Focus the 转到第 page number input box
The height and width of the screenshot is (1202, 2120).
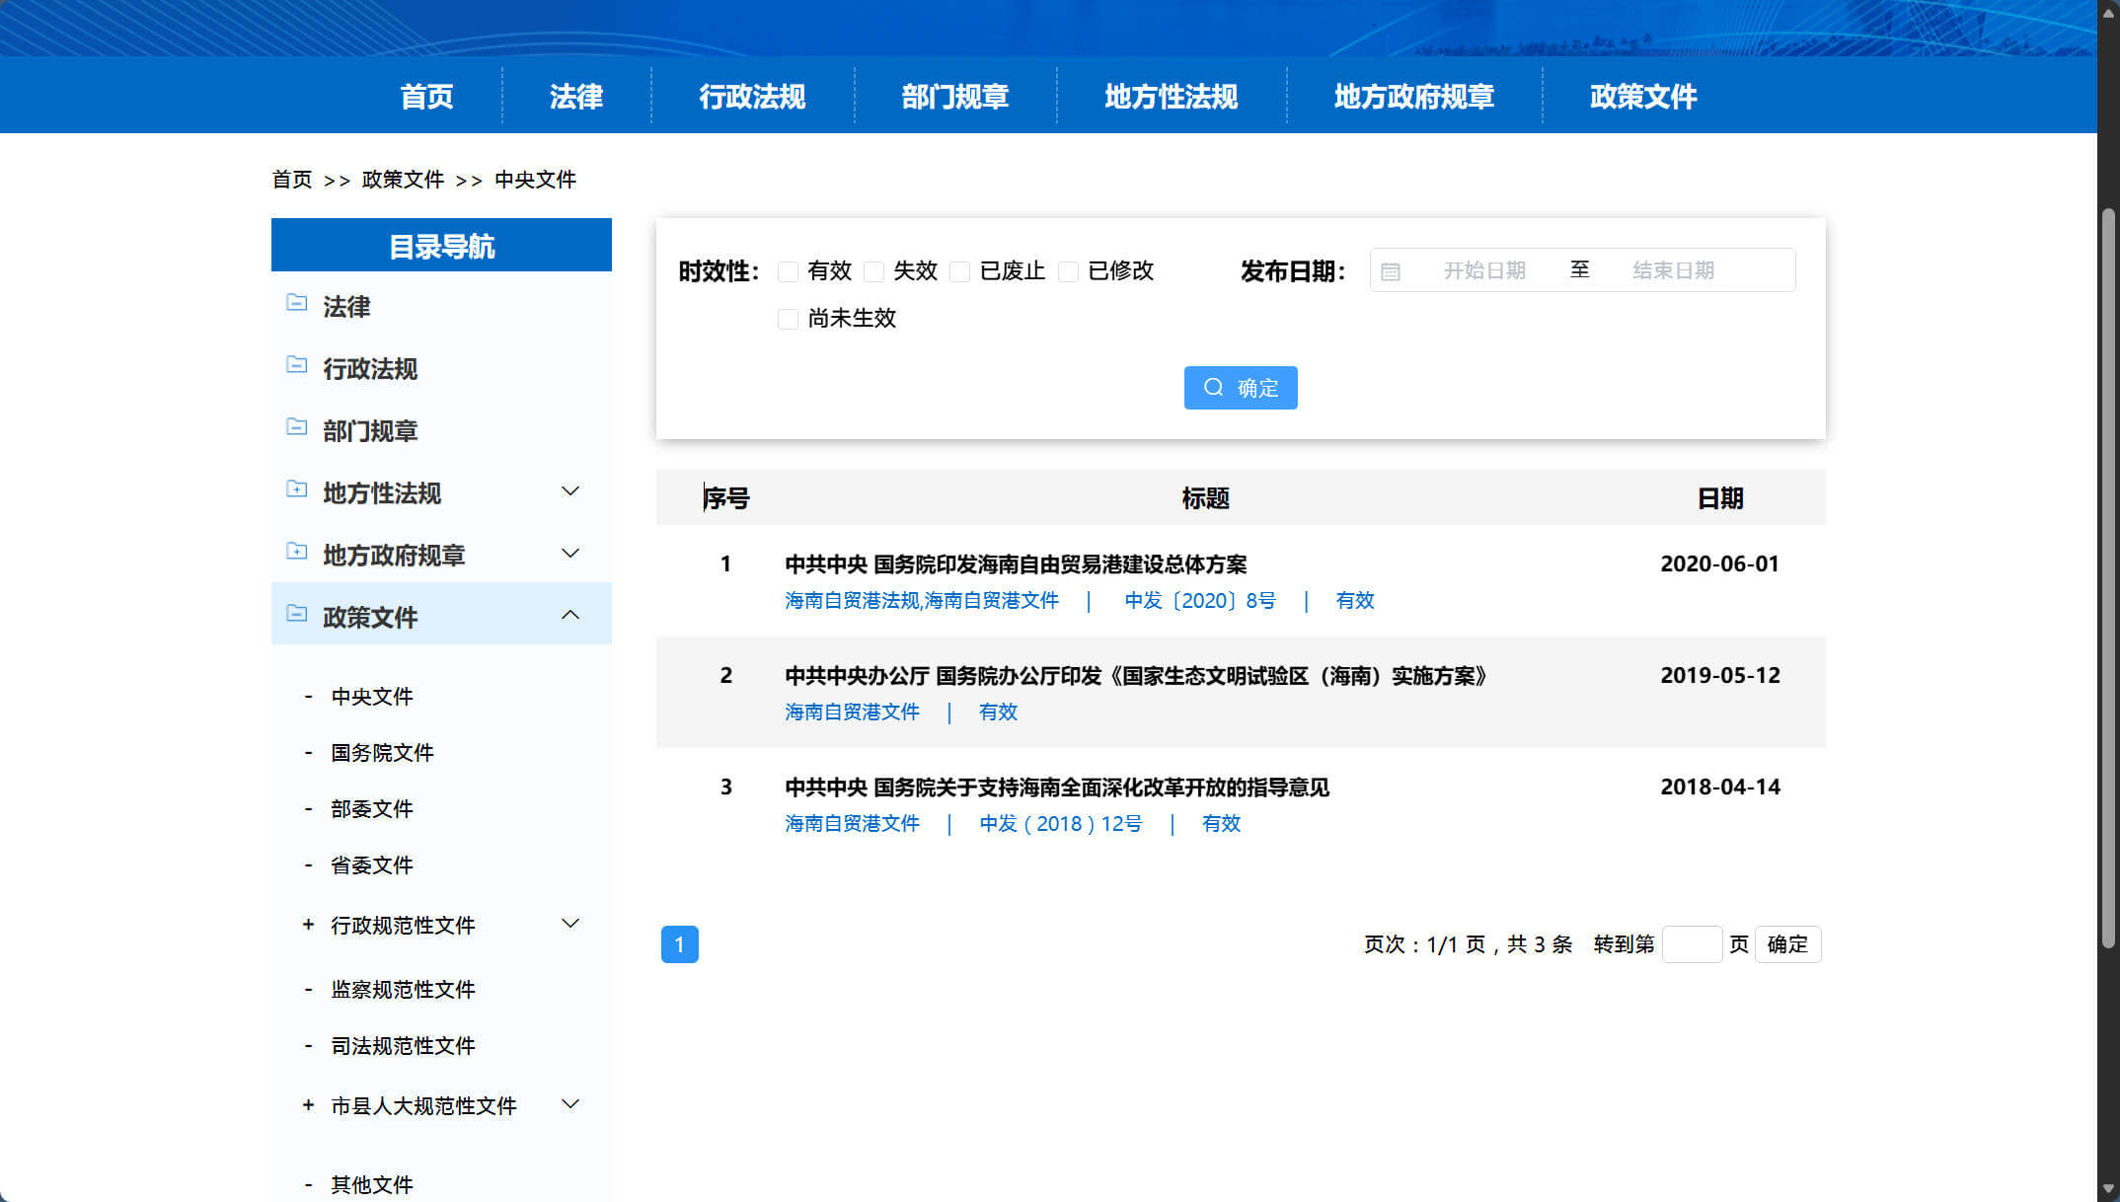pyautogui.click(x=1692, y=944)
